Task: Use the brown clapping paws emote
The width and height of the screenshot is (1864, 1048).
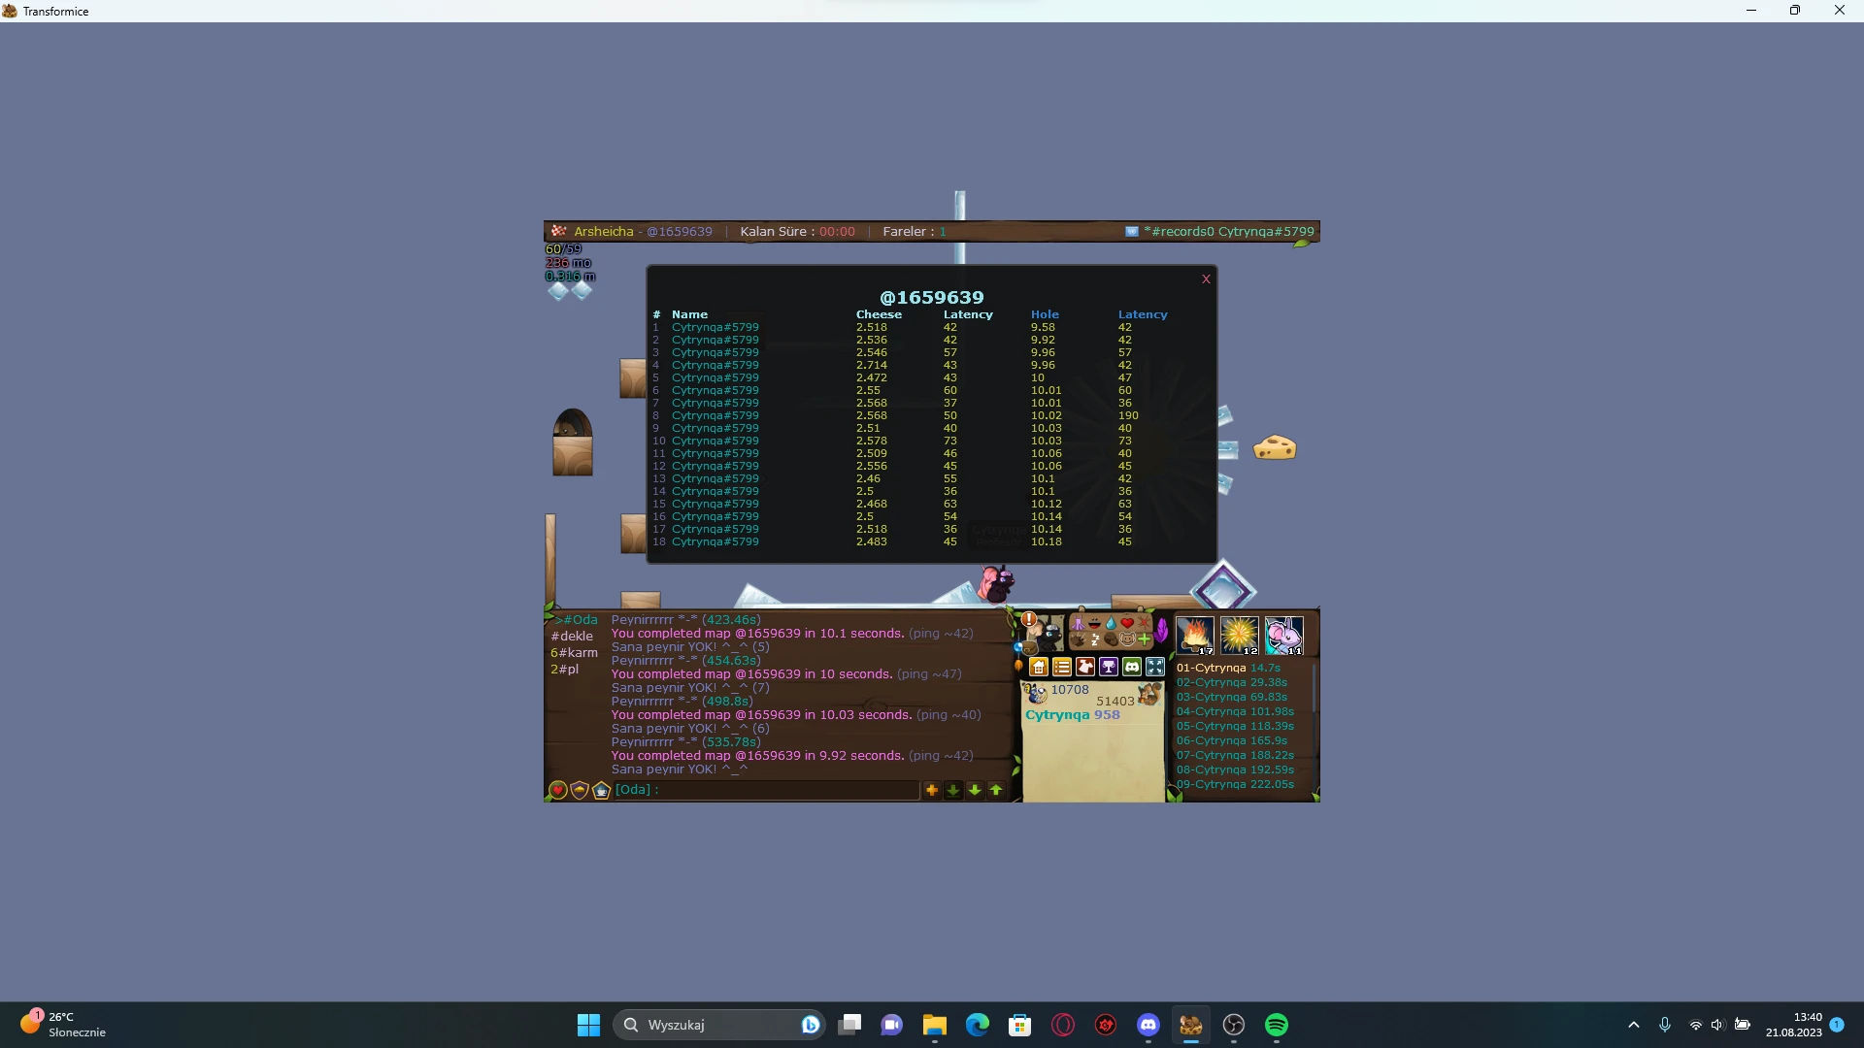Action: (1078, 639)
